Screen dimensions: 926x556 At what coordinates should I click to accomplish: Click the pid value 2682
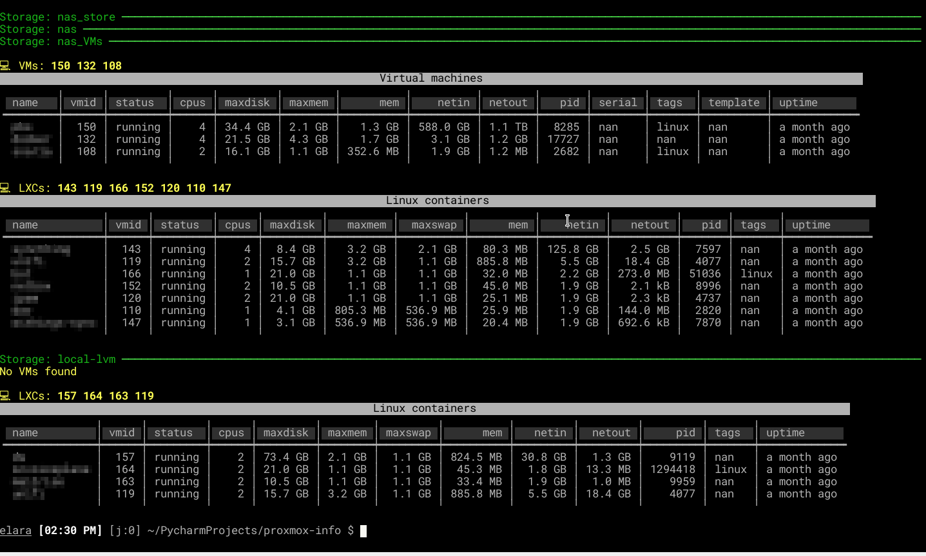pos(566,151)
